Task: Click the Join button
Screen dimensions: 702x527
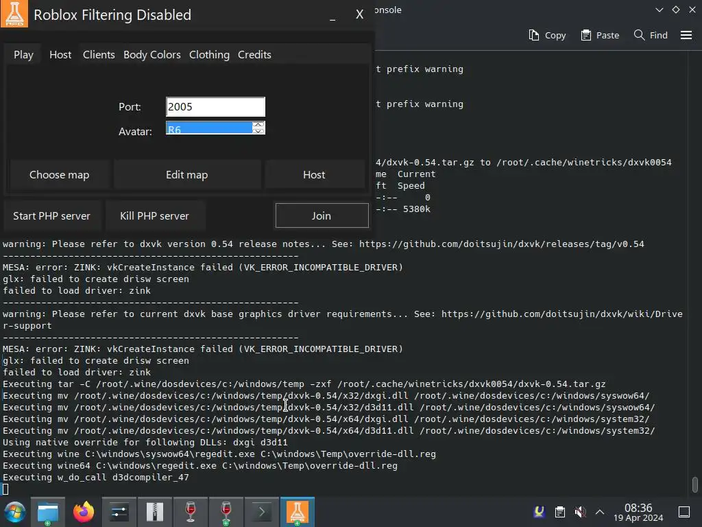Action: [322, 215]
